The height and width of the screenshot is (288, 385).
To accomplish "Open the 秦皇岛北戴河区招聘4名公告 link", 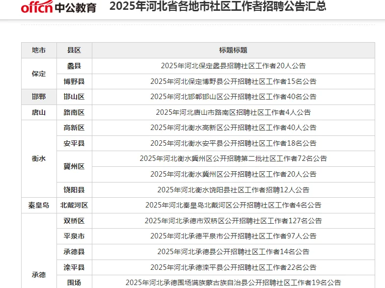I will [233, 205].
